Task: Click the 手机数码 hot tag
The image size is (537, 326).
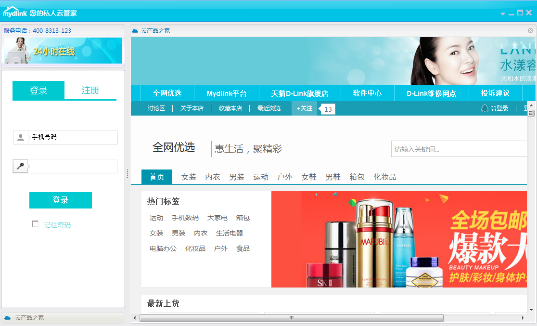Action: pos(185,218)
